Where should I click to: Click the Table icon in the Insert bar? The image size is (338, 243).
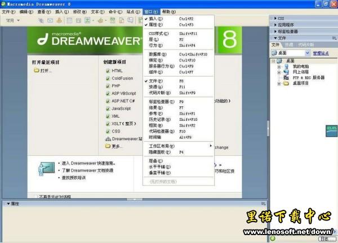69,20
